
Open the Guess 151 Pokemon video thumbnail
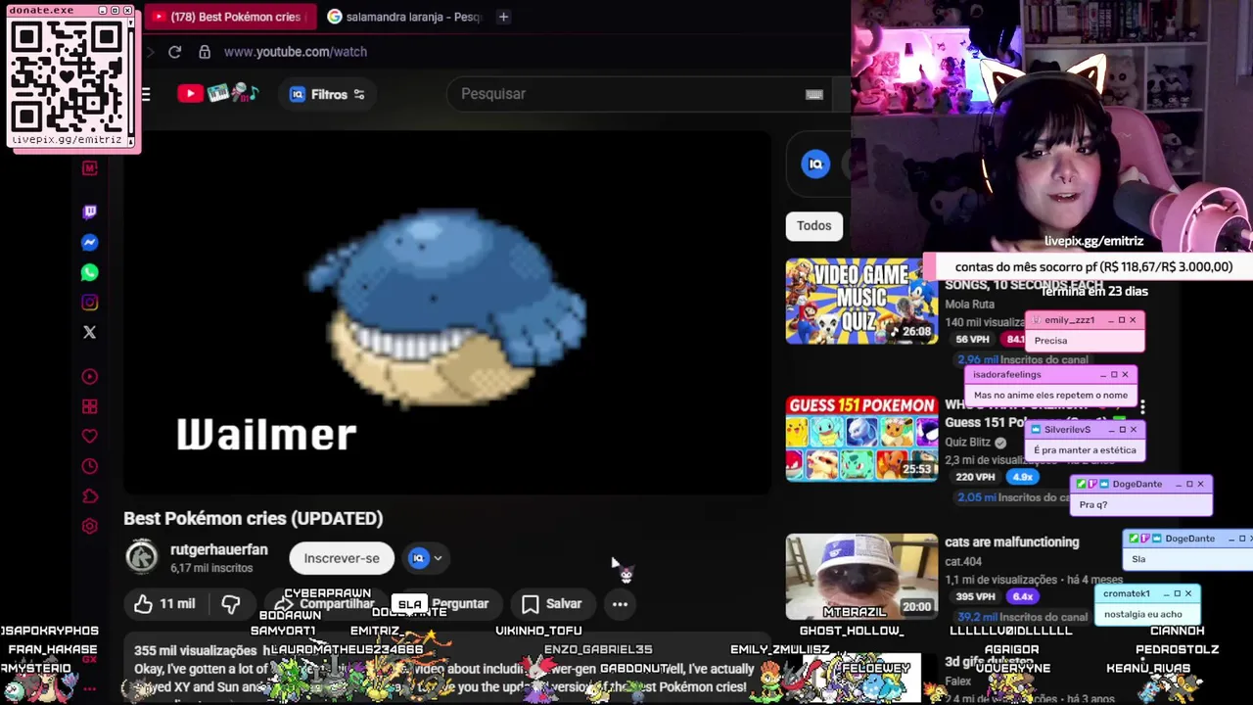tap(861, 438)
